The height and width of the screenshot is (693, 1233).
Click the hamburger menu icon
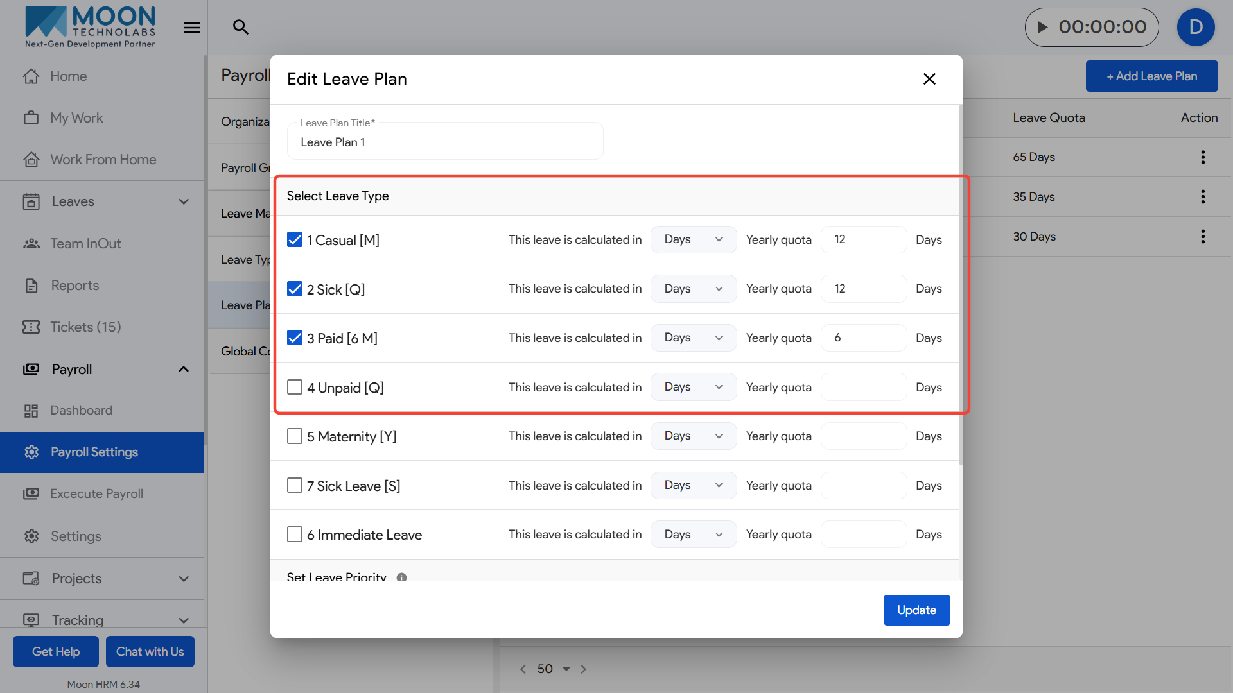[x=192, y=28]
